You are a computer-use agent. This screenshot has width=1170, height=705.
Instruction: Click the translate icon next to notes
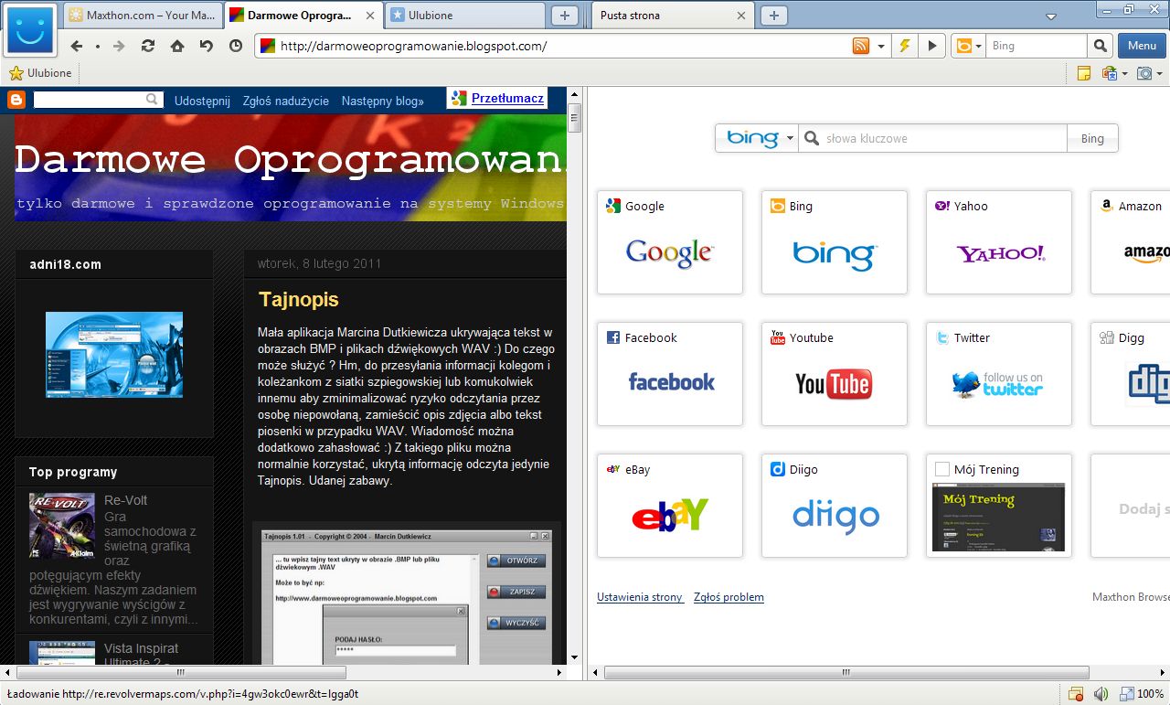click(x=1109, y=72)
